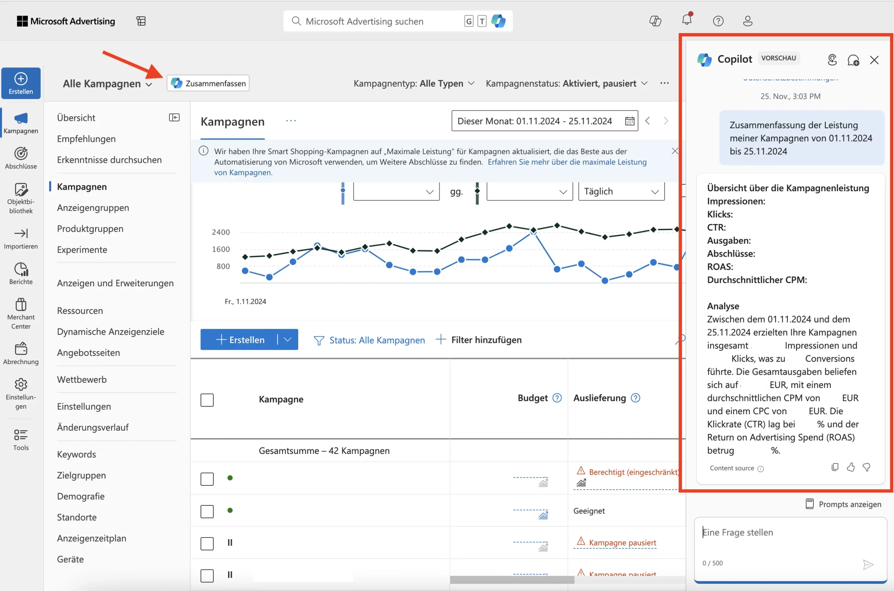This screenshot has height=591, width=894.
Task: Open Merchant Center sidebar icon
Action: pos(21,304)
